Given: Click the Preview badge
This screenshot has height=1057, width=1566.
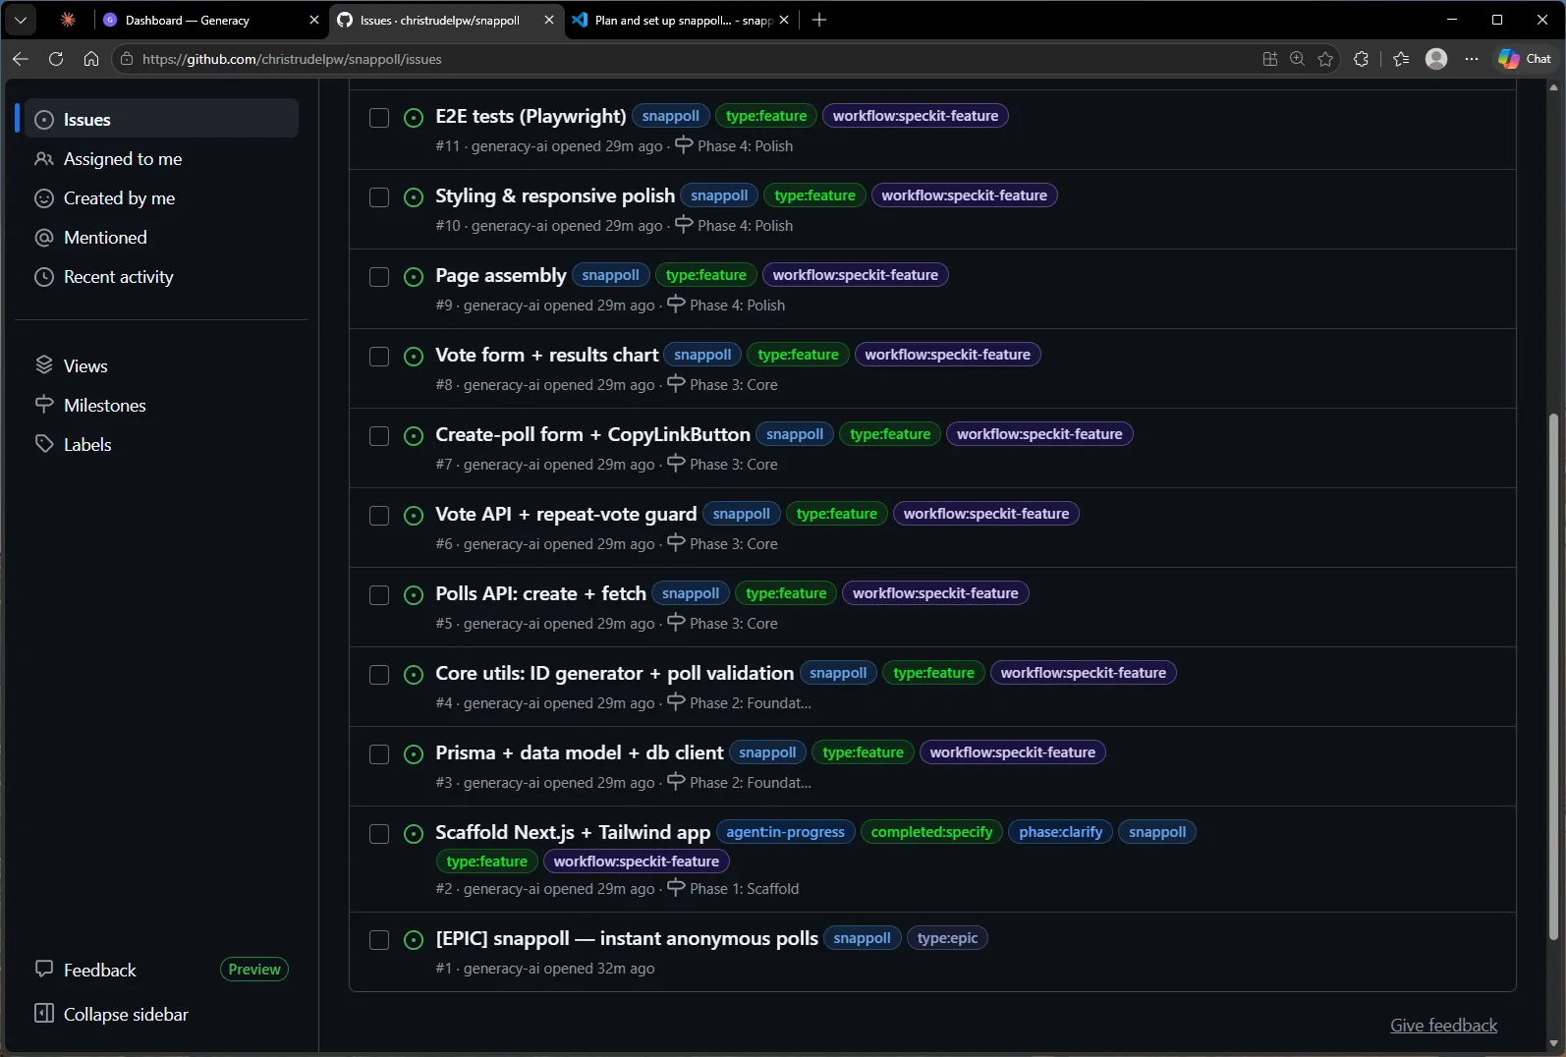Looking at the screenshot, I should 254,970.
